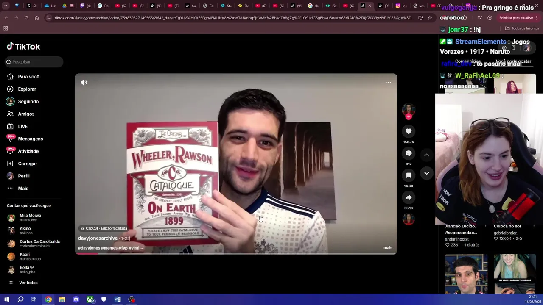Viewport: 543px width, 305px height.
Task: Open bottom-left suggested video thumbnail
Action: (x=466, y=274)
